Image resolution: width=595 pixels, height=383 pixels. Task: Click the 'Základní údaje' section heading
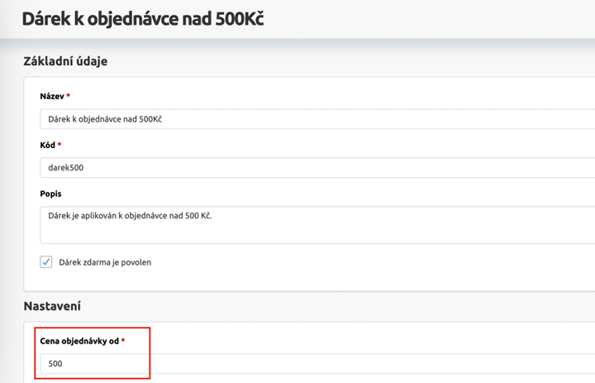click(x=66, y=61)
